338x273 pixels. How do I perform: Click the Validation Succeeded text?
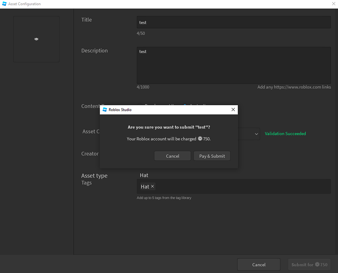click(x=285, y=134)
